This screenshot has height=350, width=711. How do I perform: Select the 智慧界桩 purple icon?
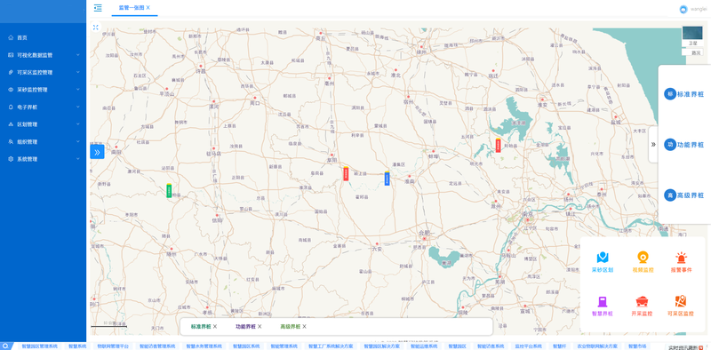tap(603, 301)
